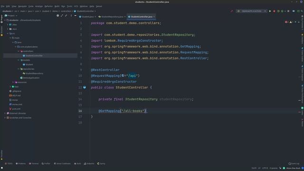Expand the .mvn folder
The width and height of the screenshot is (304, 171).
coord(8,29)
